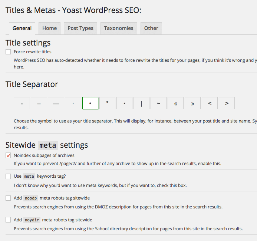Click the 'Sitewide meta settings' heading

pyautogui.click(x=47, y=145)
